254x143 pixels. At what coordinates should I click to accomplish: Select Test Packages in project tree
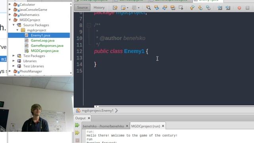click(34, 56)
